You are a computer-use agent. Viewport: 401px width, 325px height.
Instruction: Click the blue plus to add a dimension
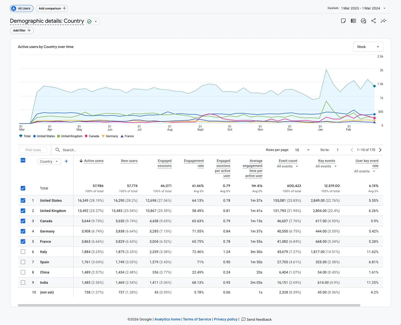coord(66,161)
